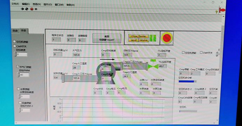Open the 查看(V) menu
242x126 pixels.
pyautogui.click(x=36, y=4)
